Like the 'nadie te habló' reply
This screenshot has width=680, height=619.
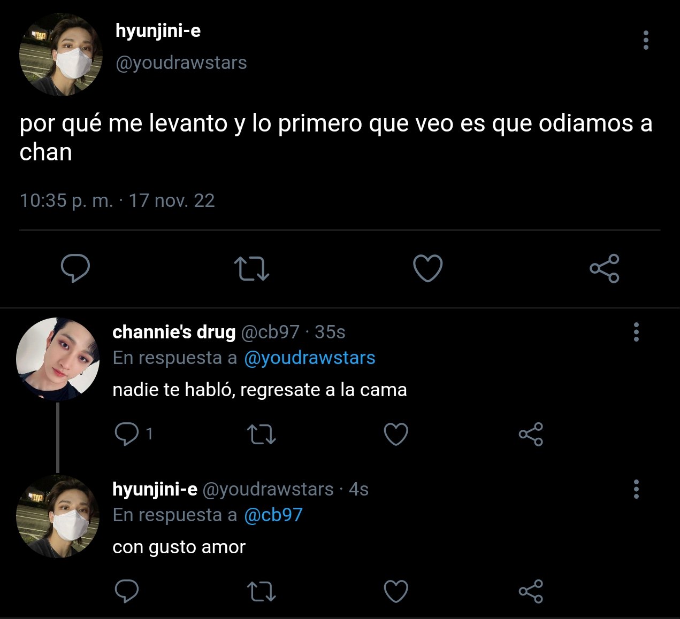point(396,434)
